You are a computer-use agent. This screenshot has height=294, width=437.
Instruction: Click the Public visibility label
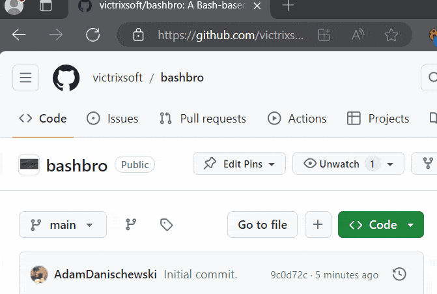point(135,164)
